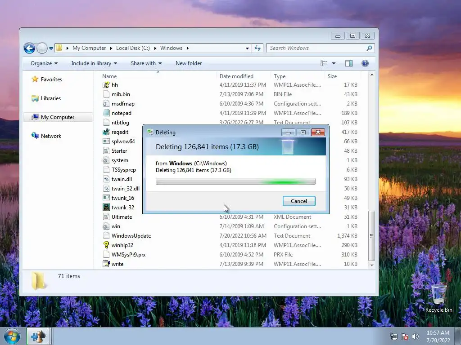Select the winhlp32 help file icon
Screen dimensions: 461x345
point(106,245)
